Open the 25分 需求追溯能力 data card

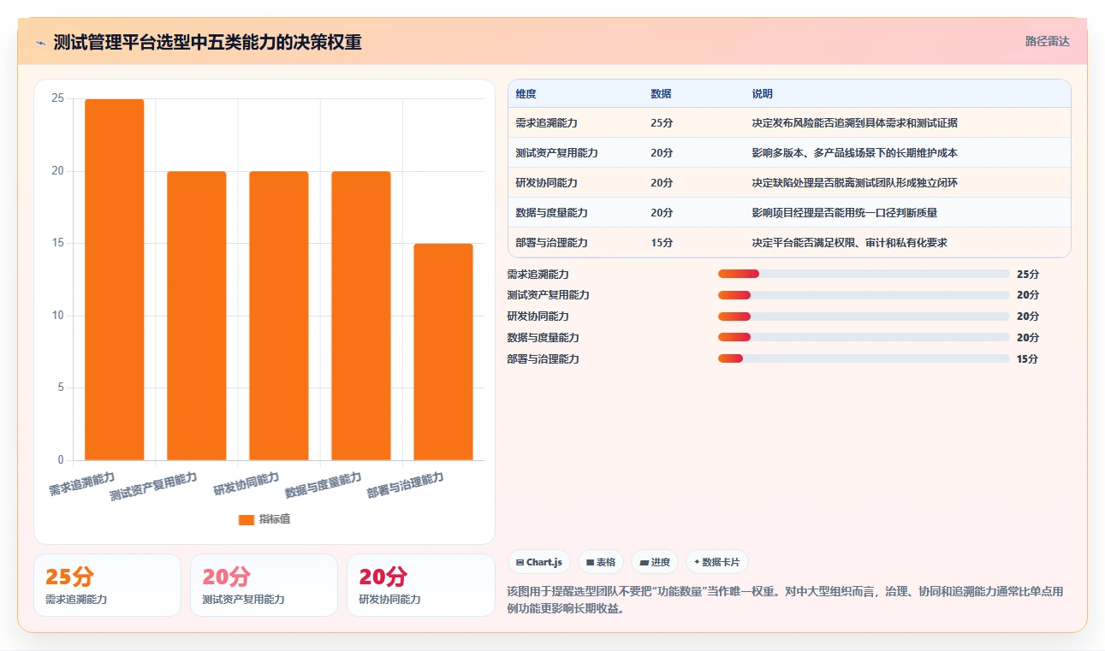point(107,585)
